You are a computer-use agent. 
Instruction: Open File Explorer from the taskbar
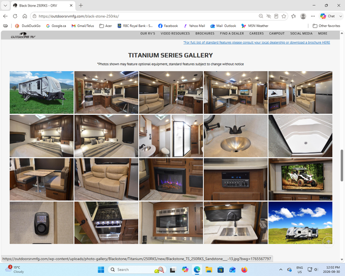[209, 270]
